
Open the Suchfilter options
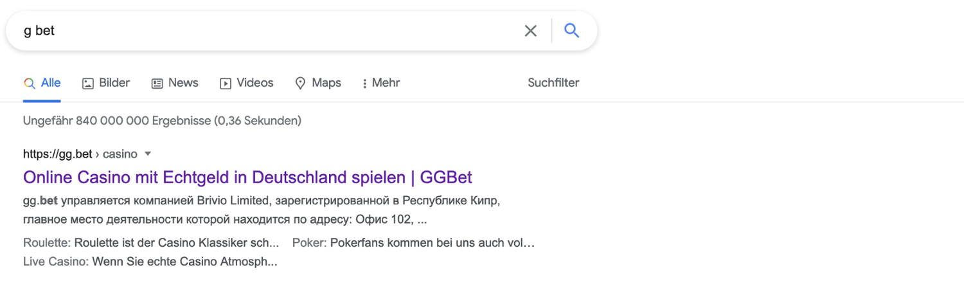point(553,83)
